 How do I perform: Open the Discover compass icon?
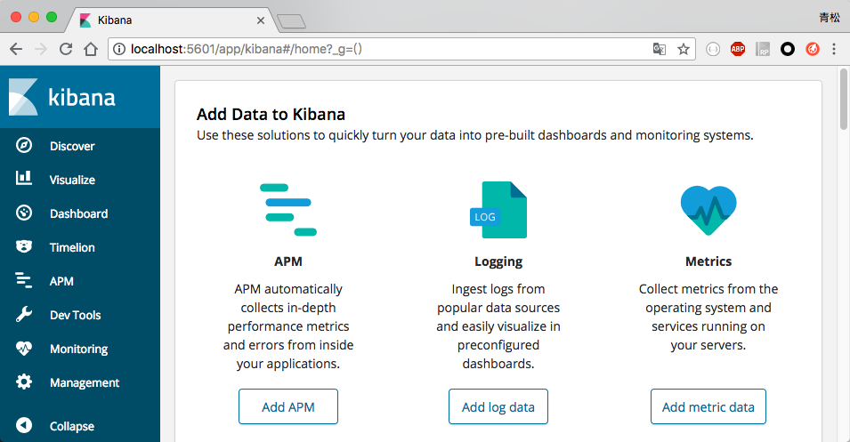click(x=24, y=145)
